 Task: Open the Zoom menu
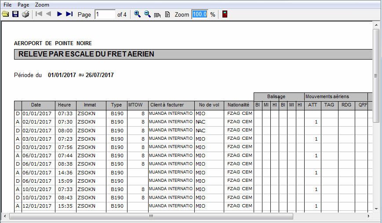42,4
